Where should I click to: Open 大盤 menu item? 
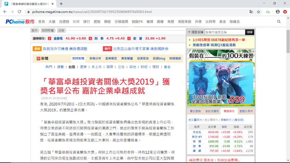pyautogui.click(x=52, y=22)
